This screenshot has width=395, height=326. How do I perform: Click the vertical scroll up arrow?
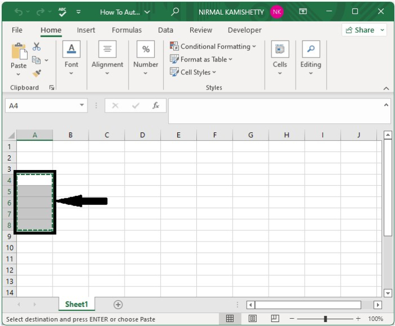click(388, 135)
